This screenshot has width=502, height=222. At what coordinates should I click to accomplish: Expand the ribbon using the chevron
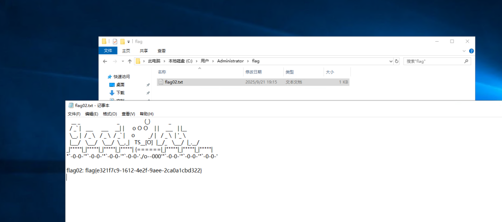[464, 50]
